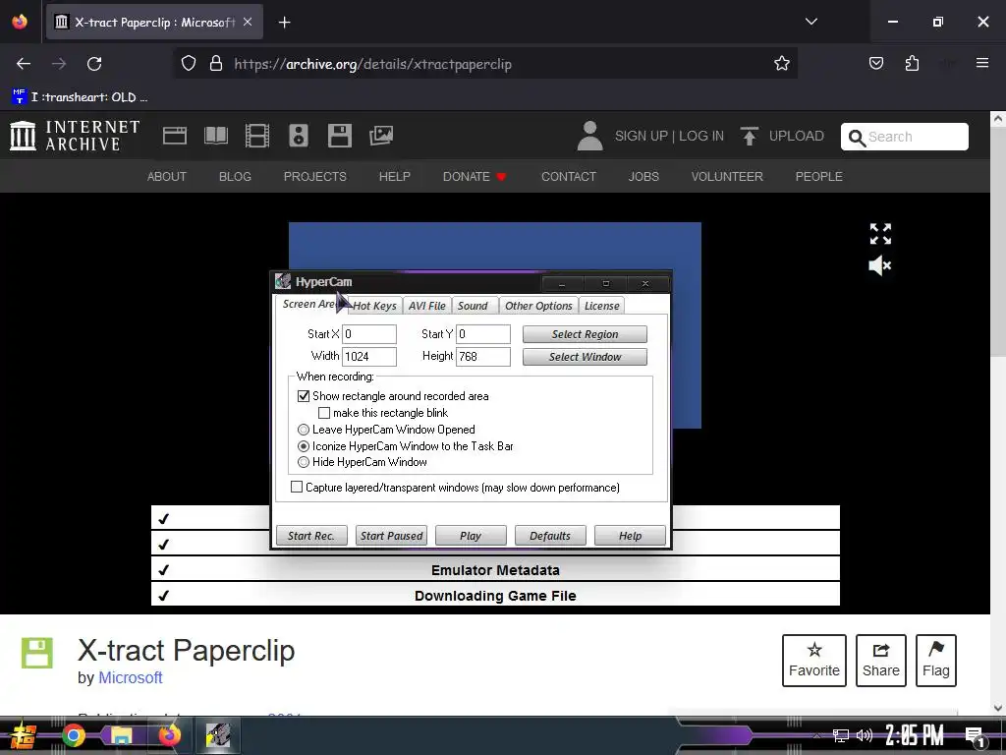
Task: Click the Favorite button
Action: [x=814, y=660]
